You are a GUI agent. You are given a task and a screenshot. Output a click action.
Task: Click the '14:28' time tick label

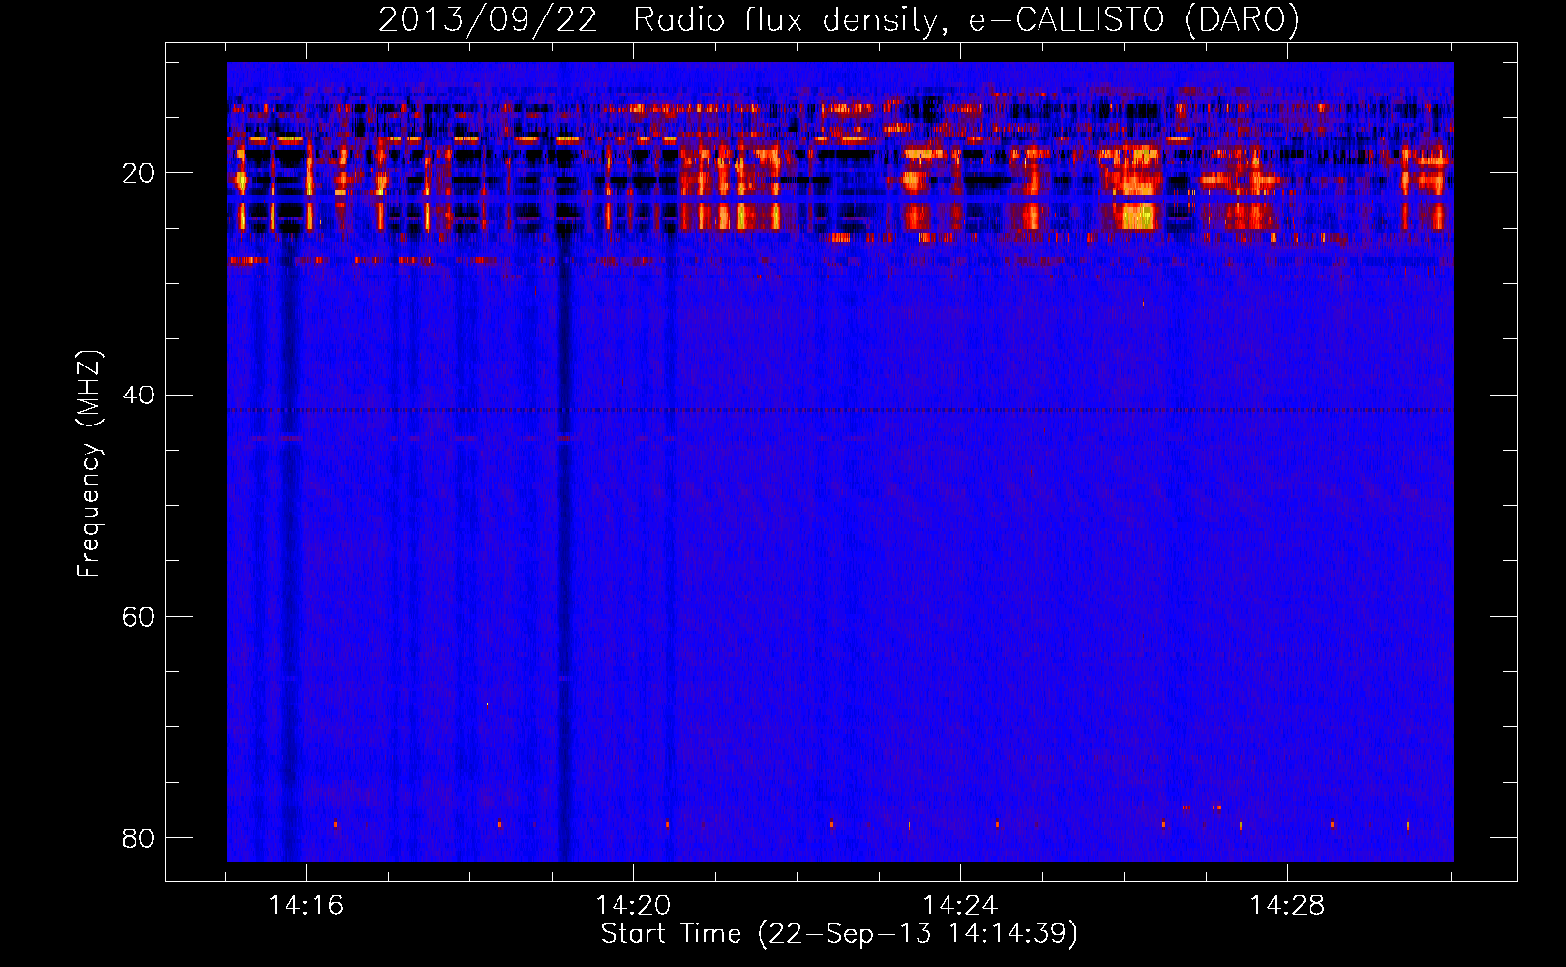coord(1287,906)
